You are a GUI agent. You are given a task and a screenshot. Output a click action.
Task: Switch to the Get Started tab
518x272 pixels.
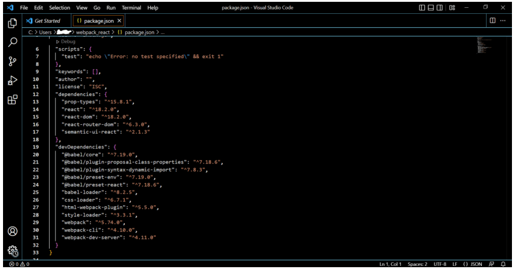click(47, 21)
